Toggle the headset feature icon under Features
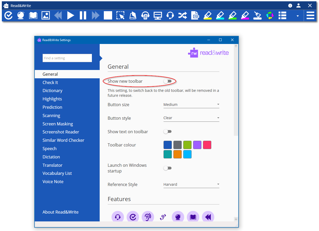 [x=118, y=217]
